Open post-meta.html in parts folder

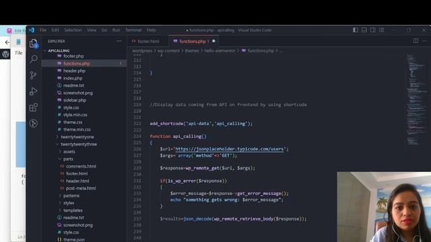coord(81,188)
